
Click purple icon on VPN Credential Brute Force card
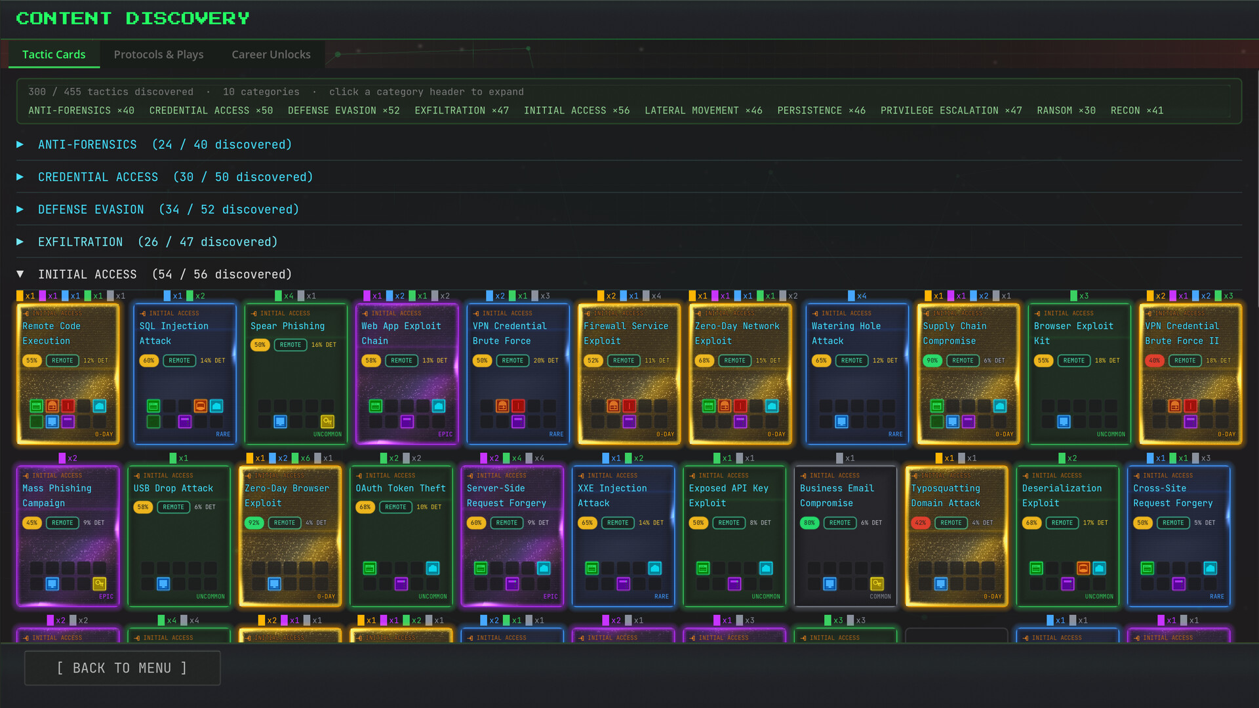pyautogui.click(x=518, y=422)
